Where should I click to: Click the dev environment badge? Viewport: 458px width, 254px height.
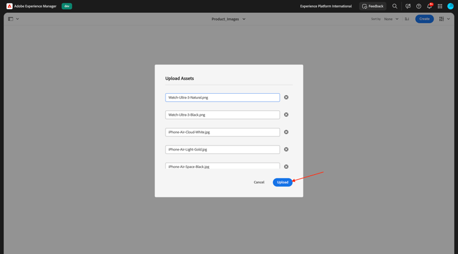click(67, 6)
